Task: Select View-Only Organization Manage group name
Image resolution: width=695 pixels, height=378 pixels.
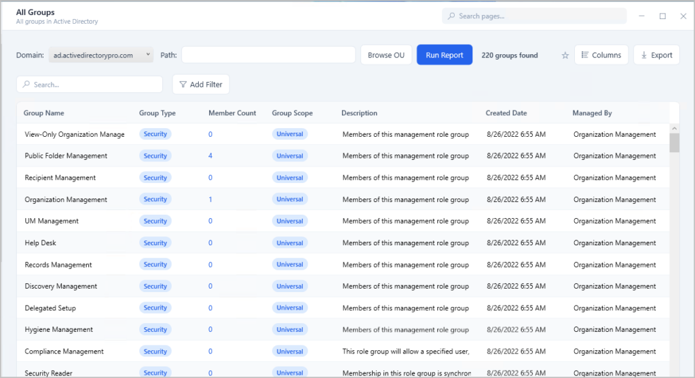Action: tap(75, 134)
